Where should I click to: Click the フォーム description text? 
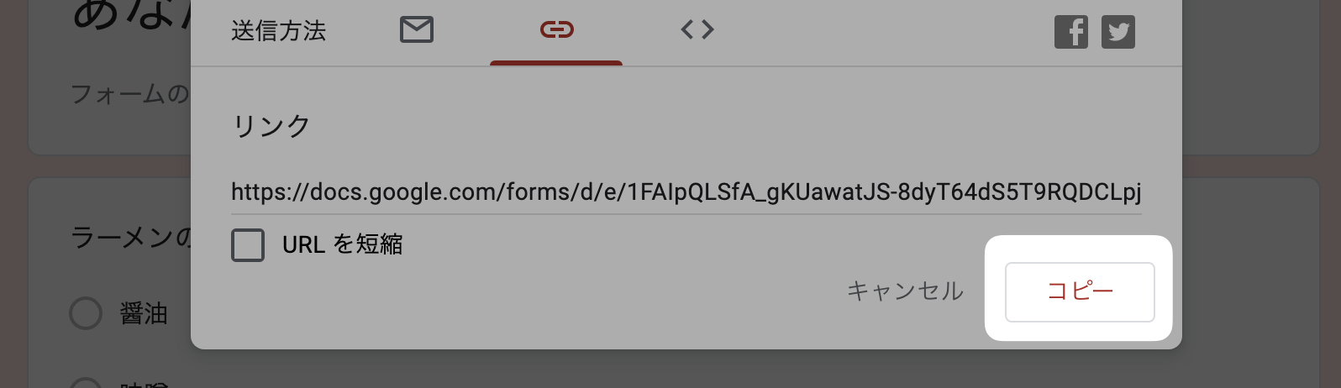click(130, 93)
